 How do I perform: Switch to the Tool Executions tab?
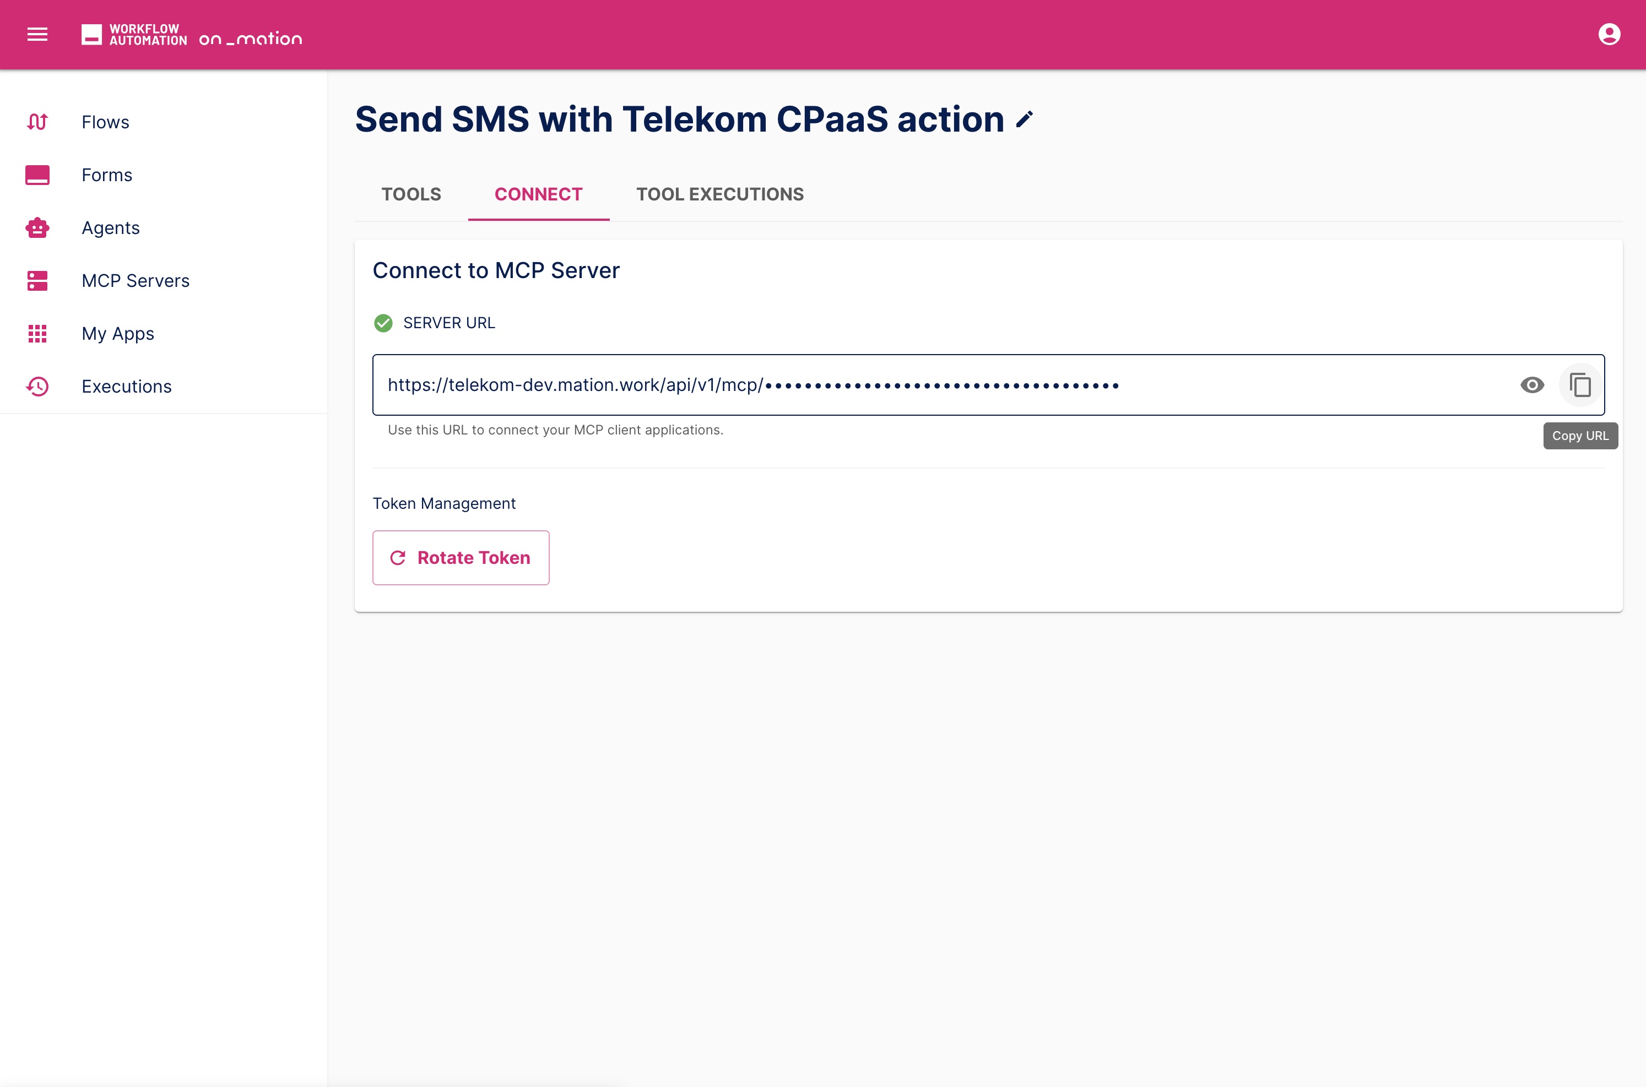(x=719, y=194)
